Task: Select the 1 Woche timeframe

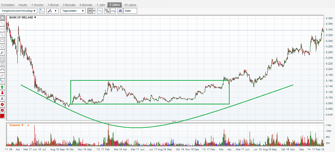Action: pyautogui.click(x=37, y=5)
